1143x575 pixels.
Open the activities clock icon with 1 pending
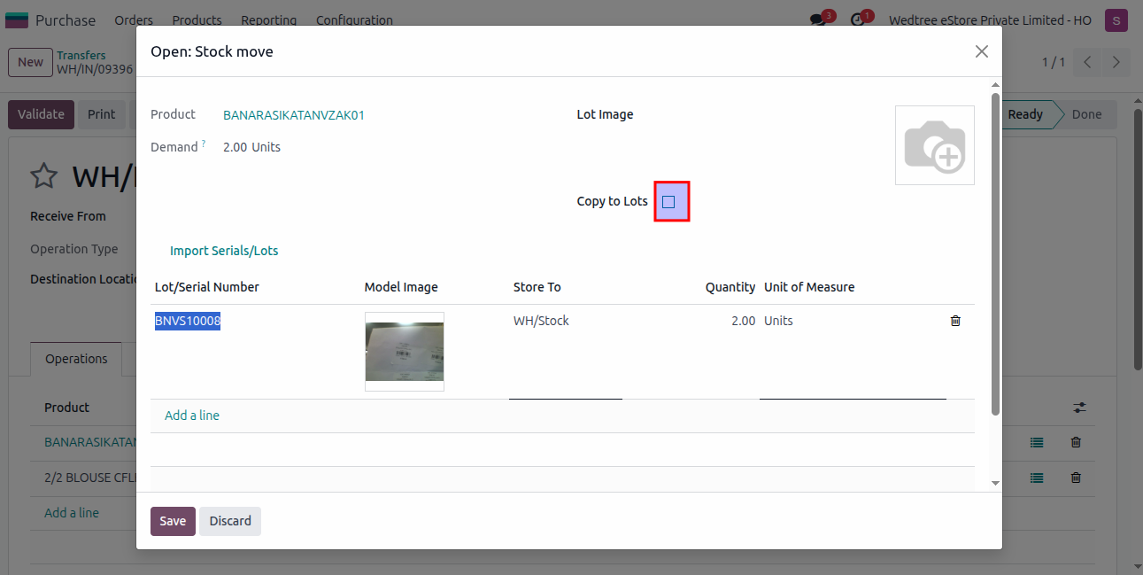857,19
